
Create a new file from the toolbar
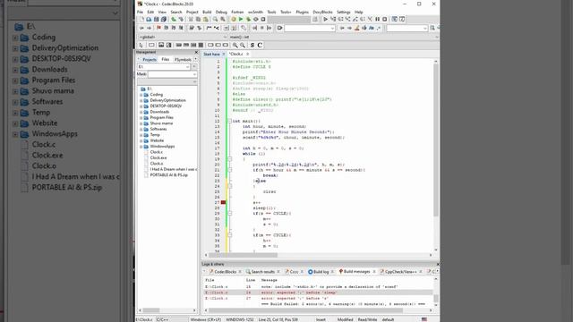click(141, 20)
